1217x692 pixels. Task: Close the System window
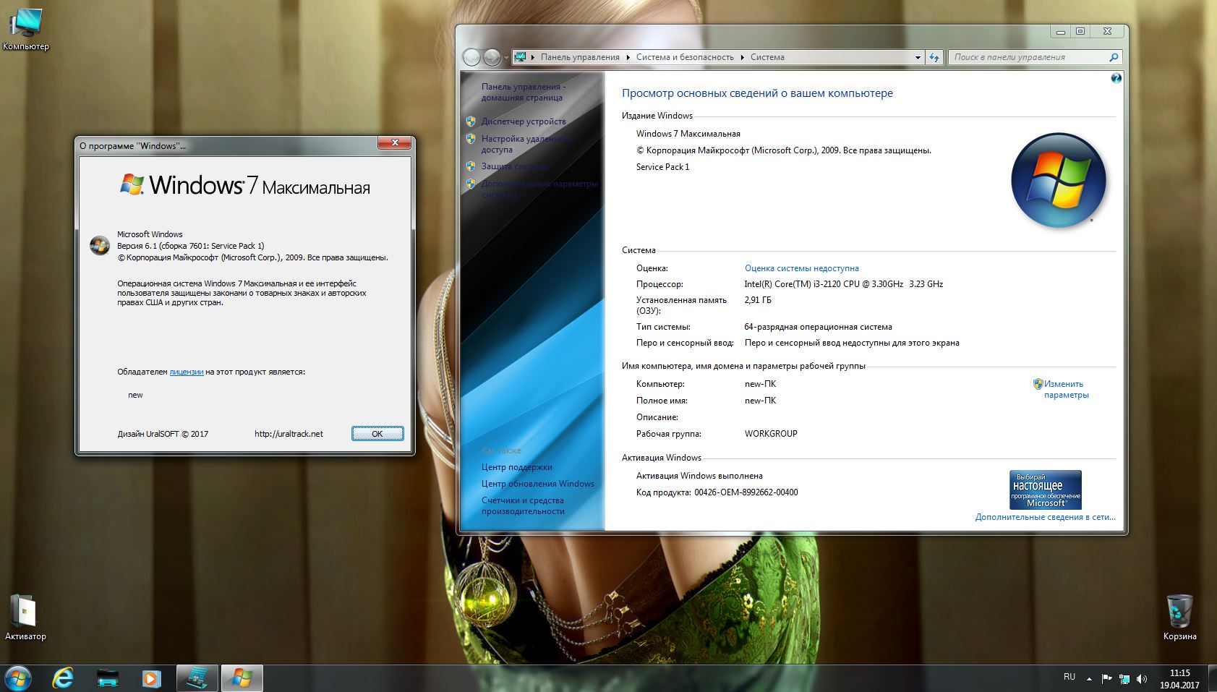pos(1107,31)
